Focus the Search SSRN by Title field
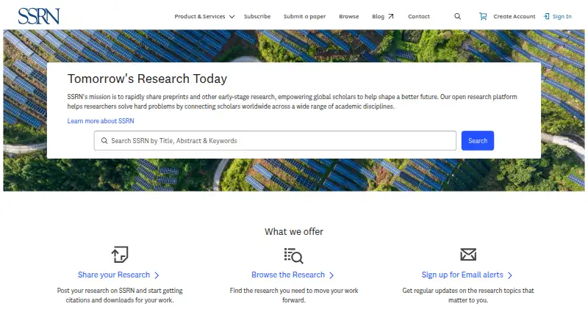This screenshot has height=323, width=588. pos(275,140)
